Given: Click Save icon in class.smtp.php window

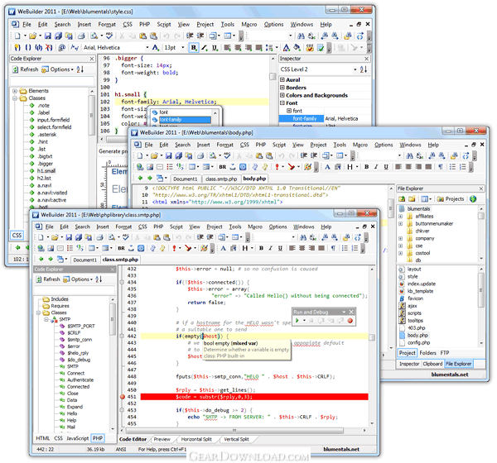Looking at the screenshot, I should (x=69, y=237).
